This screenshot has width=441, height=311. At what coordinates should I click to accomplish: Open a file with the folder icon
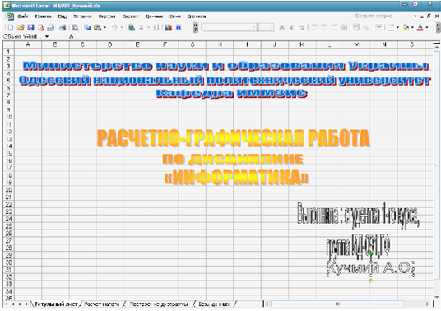pyautogui.click(x=21, y=27)
